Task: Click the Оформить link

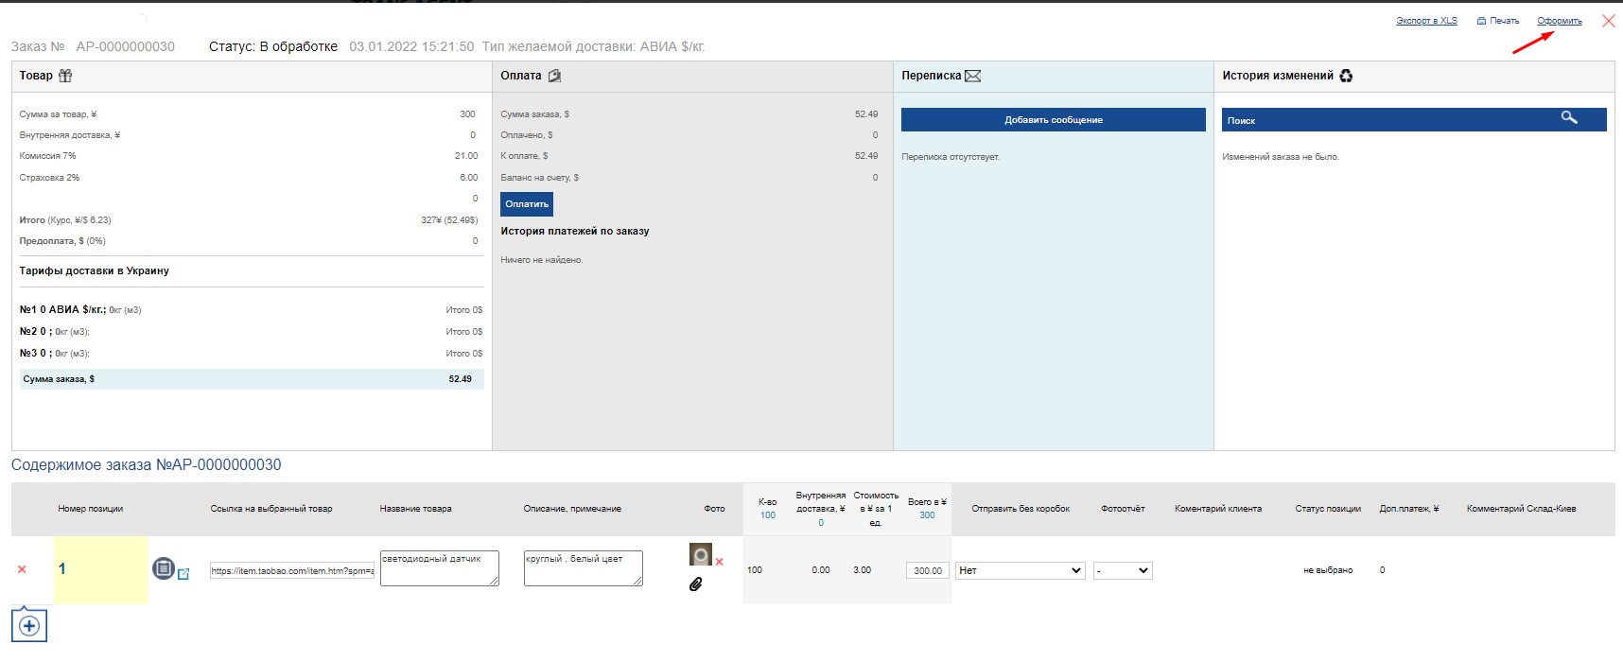Action: click(x=1560, y=21)
